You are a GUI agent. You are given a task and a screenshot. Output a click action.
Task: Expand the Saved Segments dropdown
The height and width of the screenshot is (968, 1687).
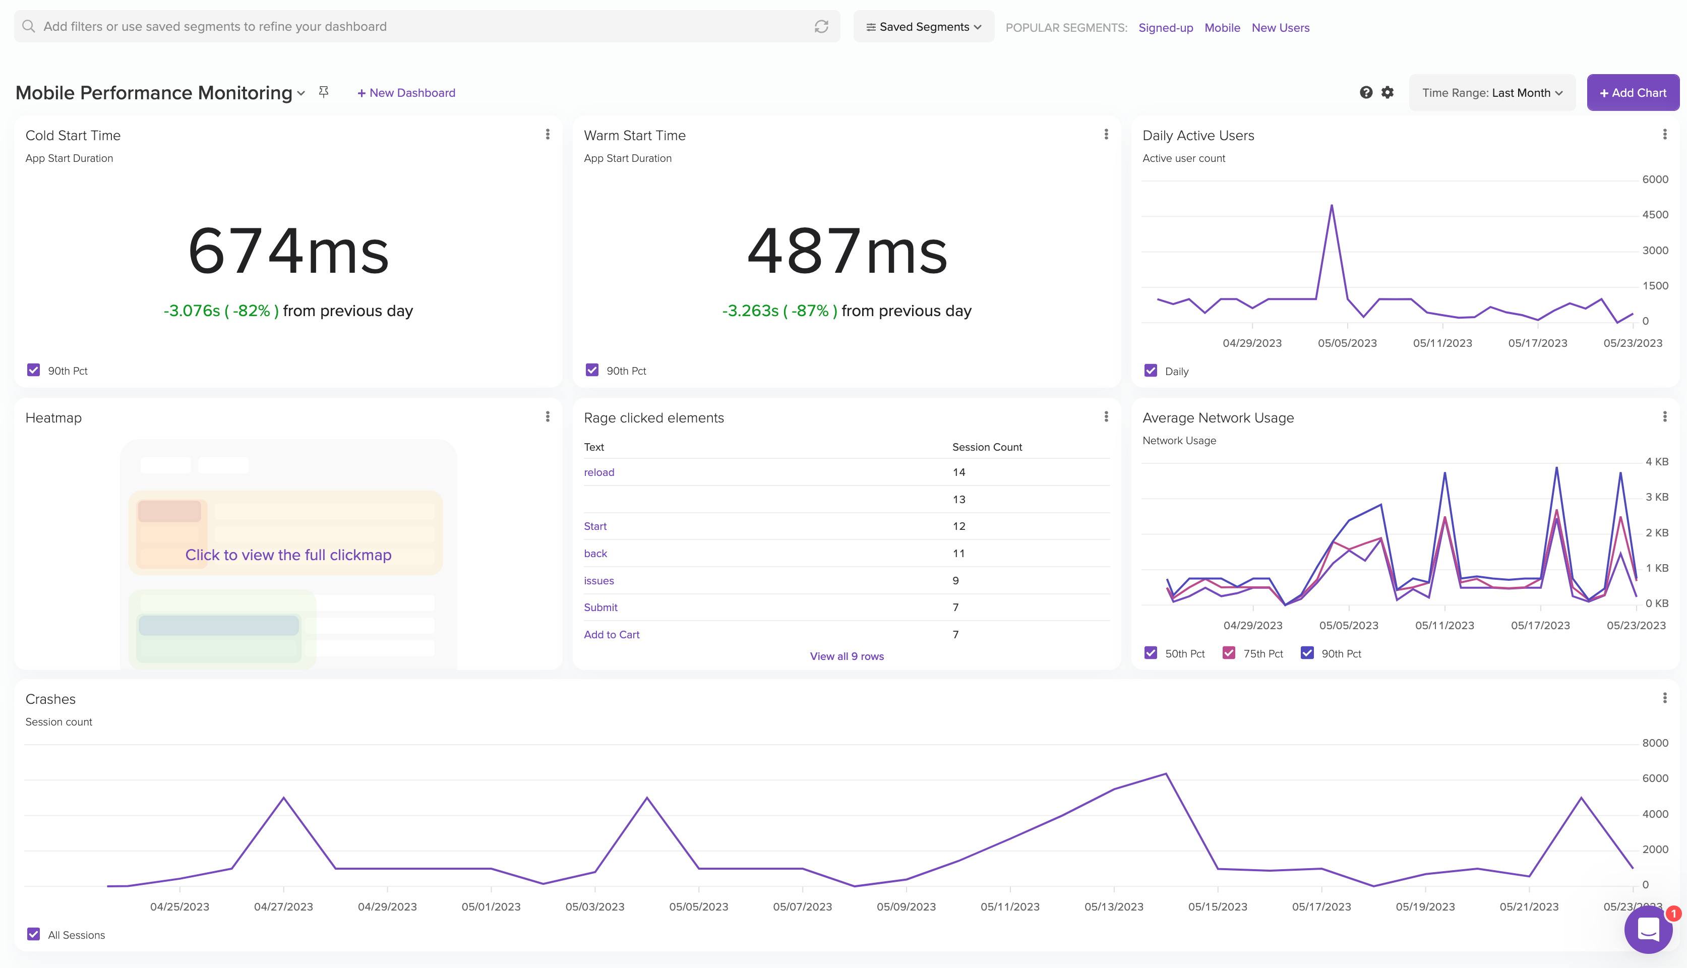coord(923,27)
